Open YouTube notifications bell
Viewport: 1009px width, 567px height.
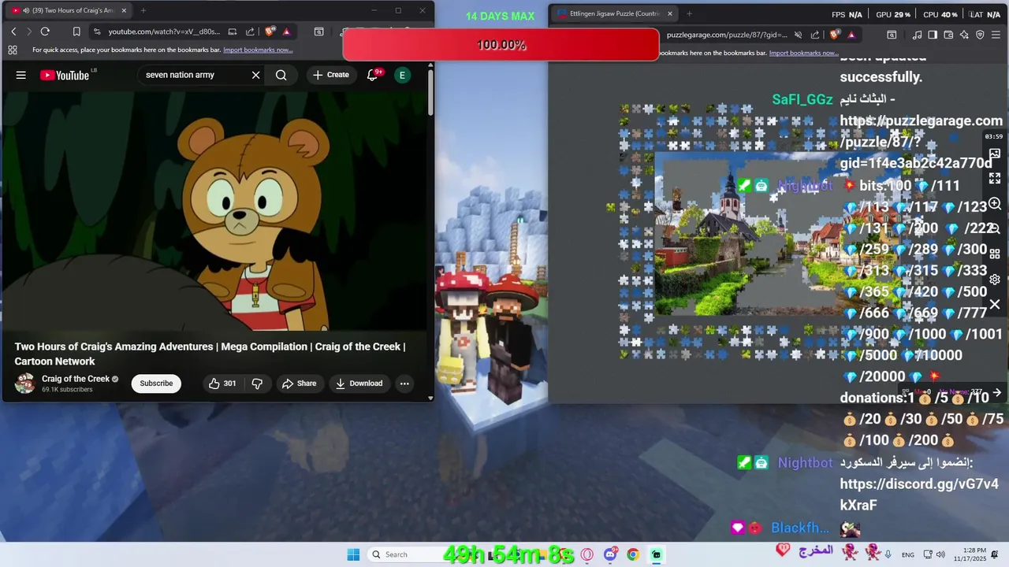point(373,75)
